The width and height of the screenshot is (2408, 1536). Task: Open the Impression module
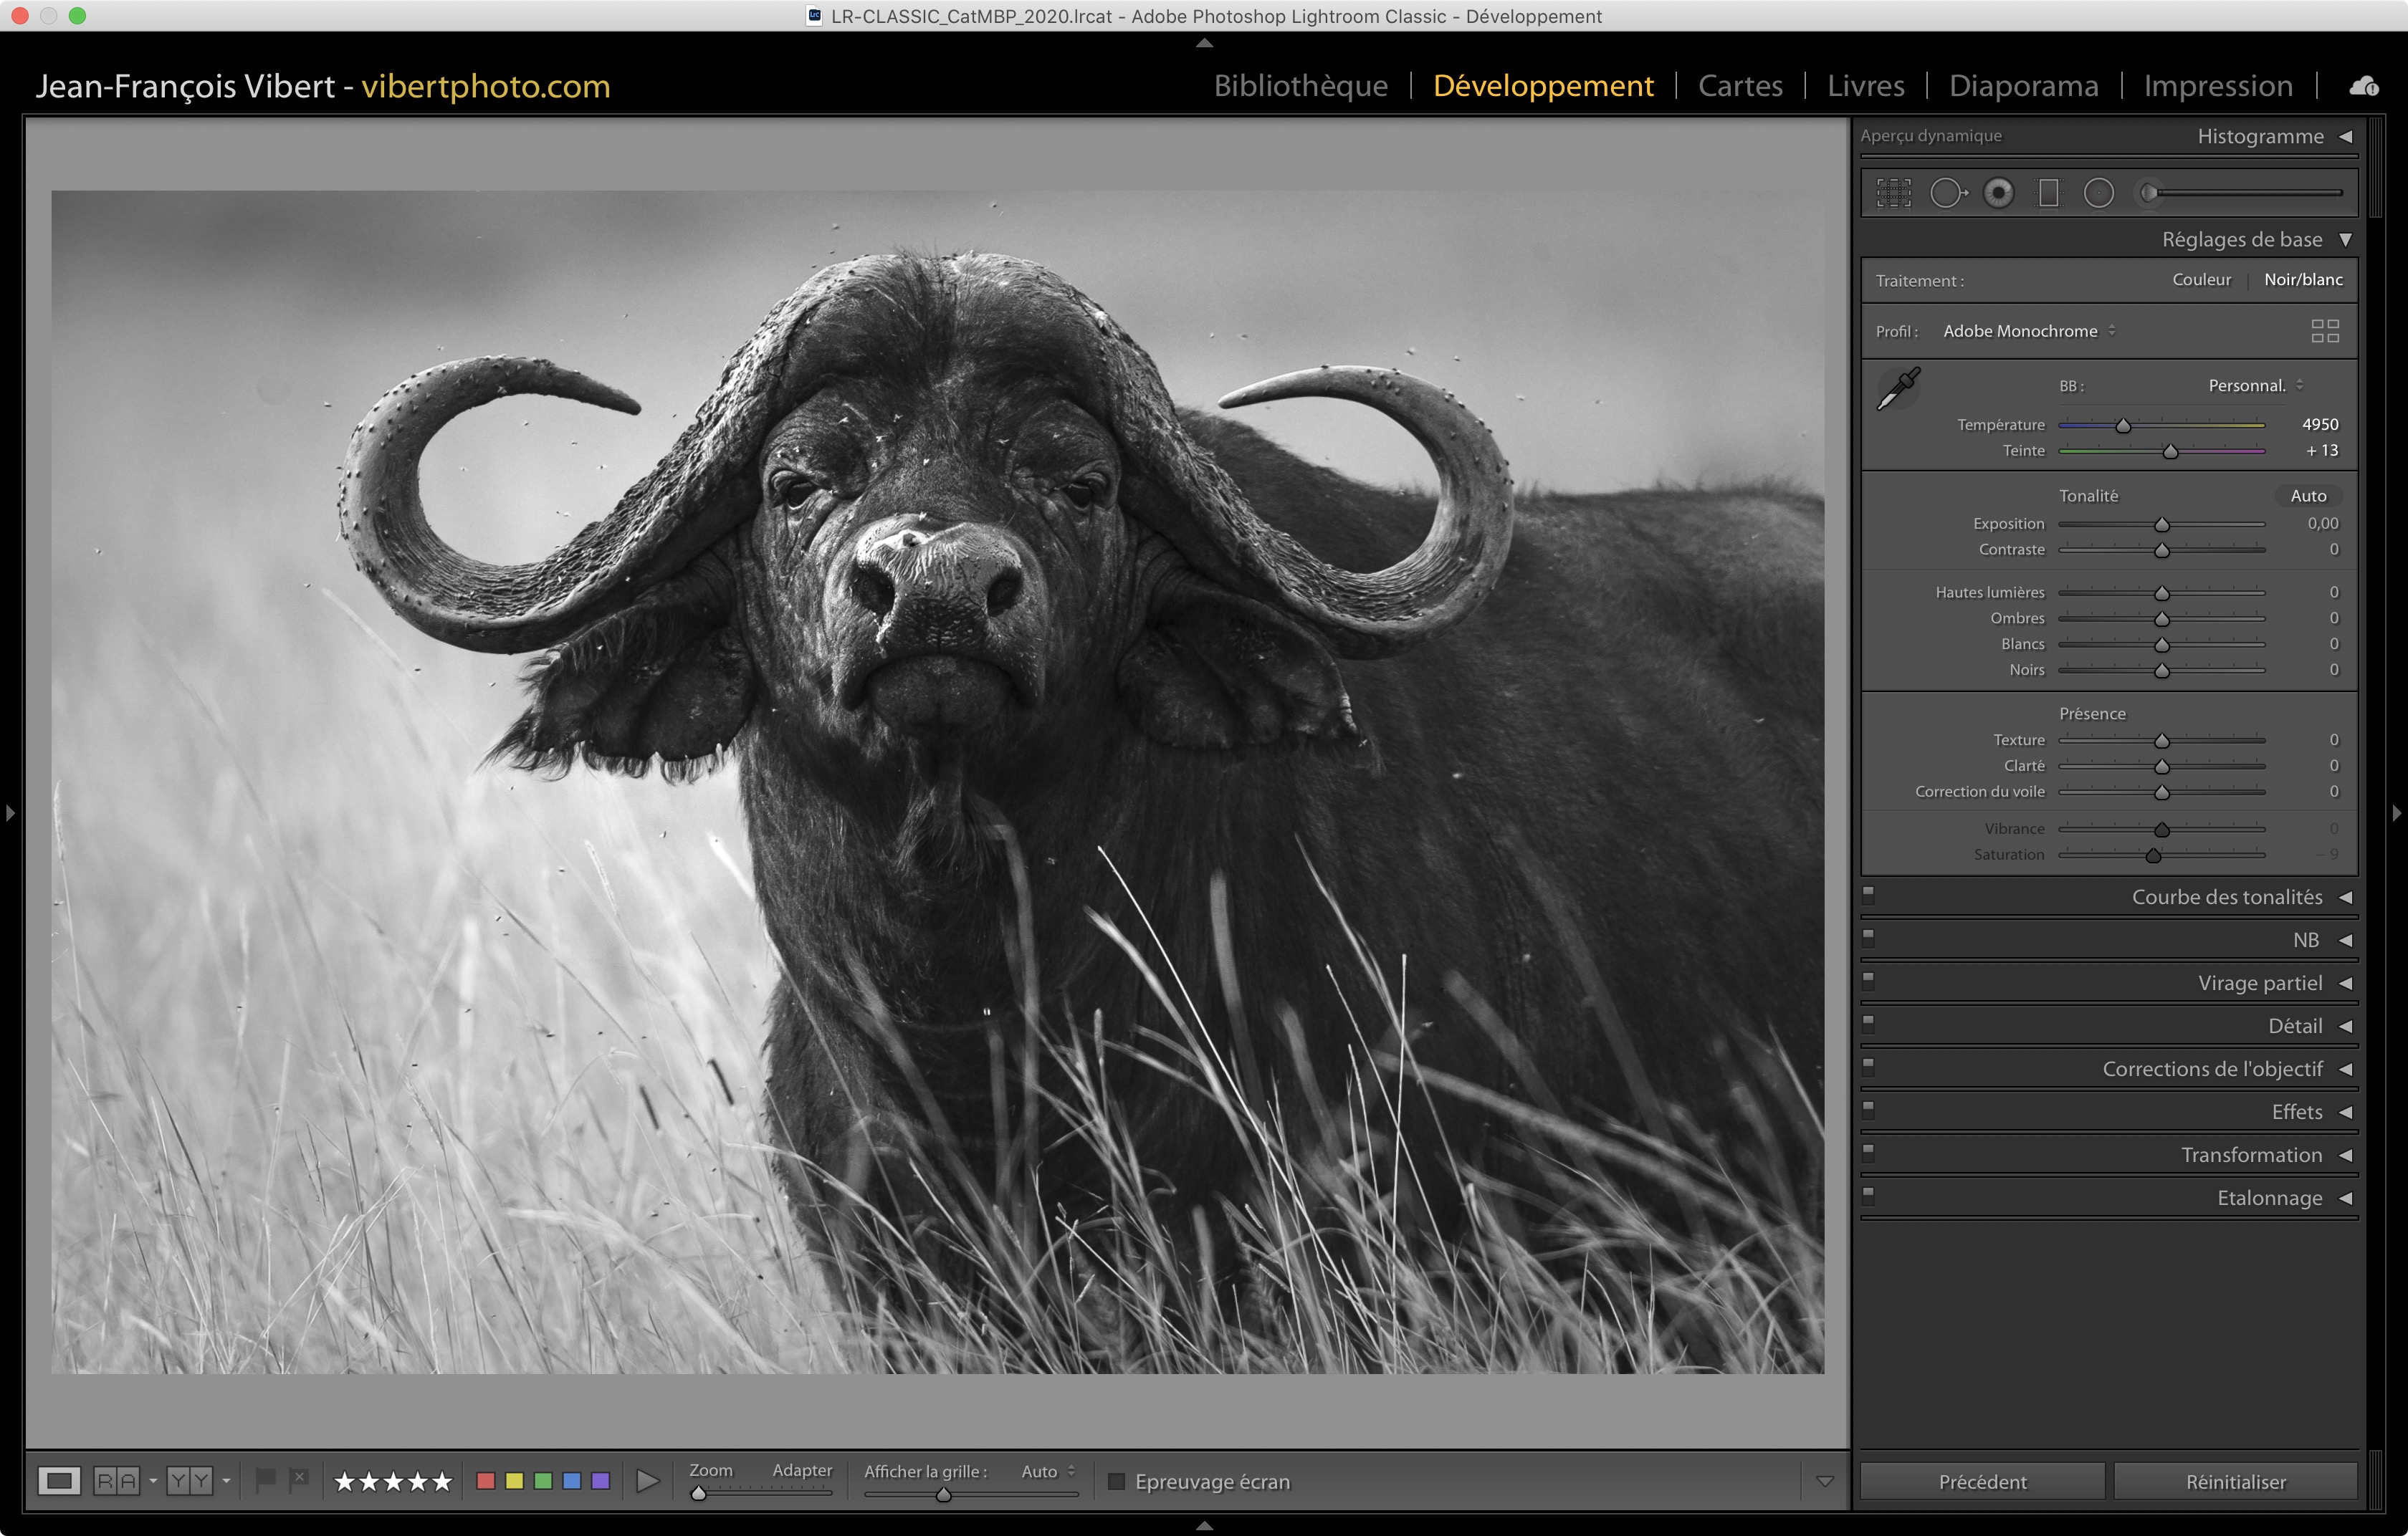[x=2217, y=86]
